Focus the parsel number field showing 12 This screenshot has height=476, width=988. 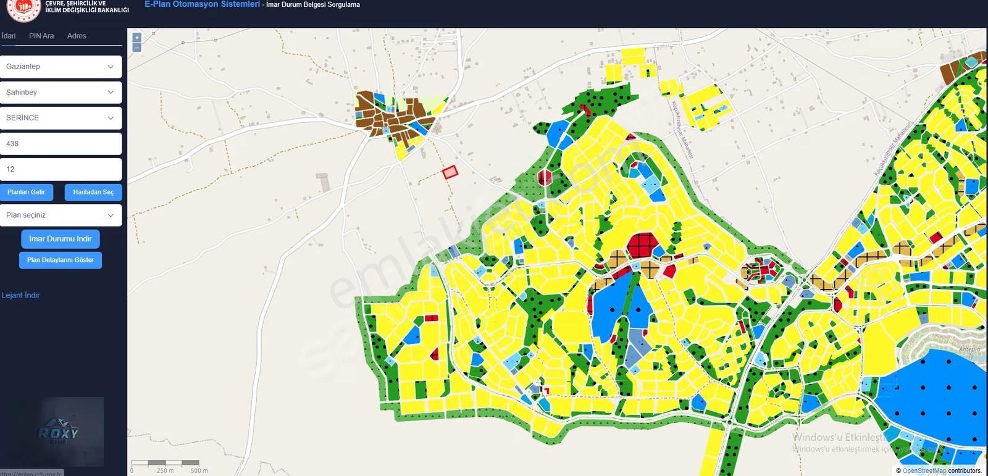pyautogui.click(x=61, y=169)
